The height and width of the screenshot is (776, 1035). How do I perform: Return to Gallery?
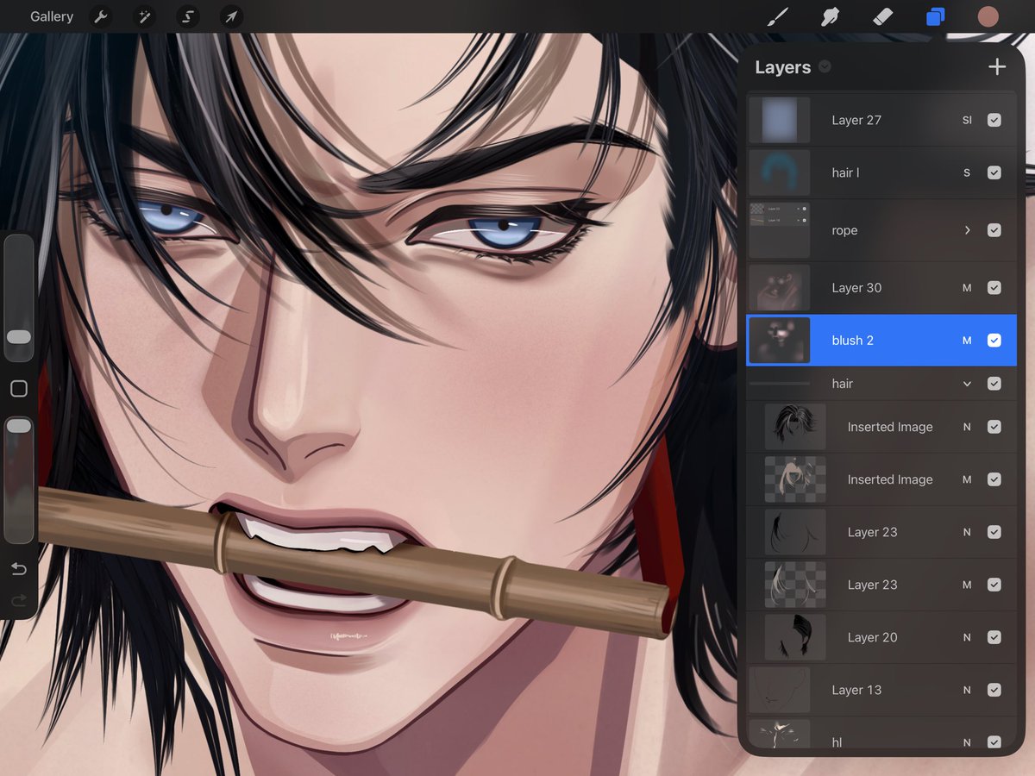52,16
